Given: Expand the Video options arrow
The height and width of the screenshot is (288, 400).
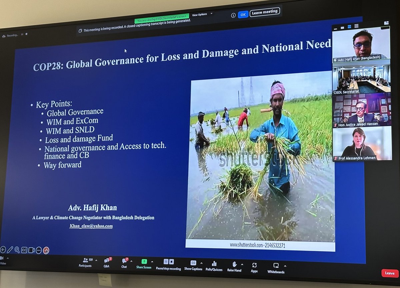Looking at the screenshot, I should (x=8, y=258).
